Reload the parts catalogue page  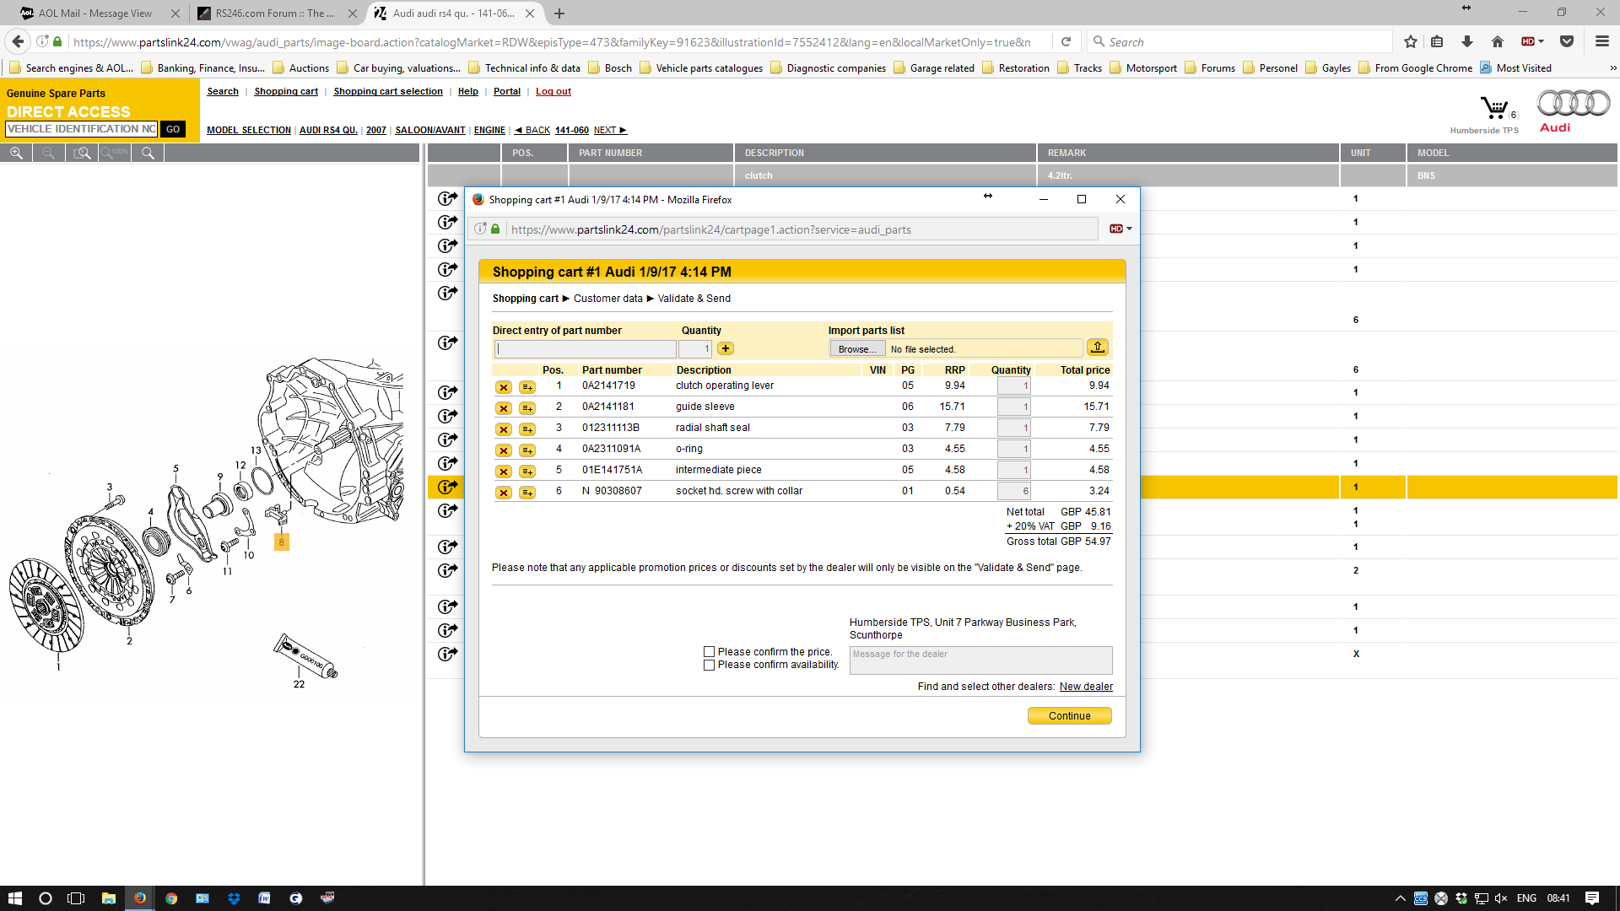(1066, 41)
